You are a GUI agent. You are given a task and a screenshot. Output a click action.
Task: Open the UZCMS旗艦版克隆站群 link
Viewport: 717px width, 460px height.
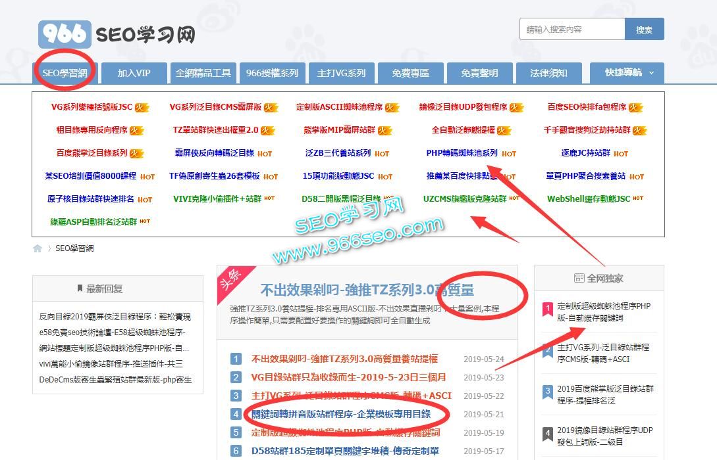point(465,199)
